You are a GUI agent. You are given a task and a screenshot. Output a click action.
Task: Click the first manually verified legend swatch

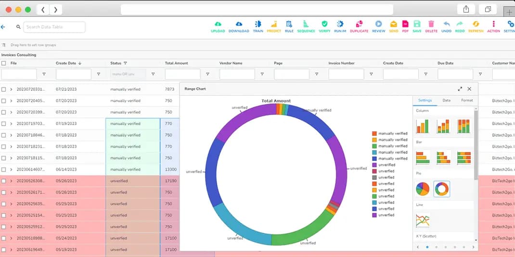pos(374,133)
